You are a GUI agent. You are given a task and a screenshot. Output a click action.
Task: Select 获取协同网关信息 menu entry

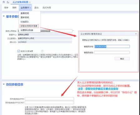coord(29,26)
